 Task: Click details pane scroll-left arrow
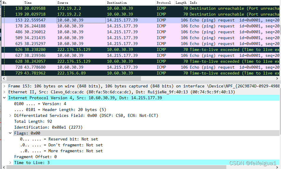[x=4, y=167]
